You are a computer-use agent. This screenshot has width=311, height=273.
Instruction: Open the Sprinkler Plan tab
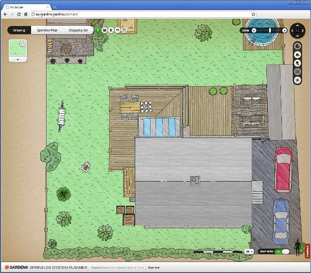(x=47, y=30)
